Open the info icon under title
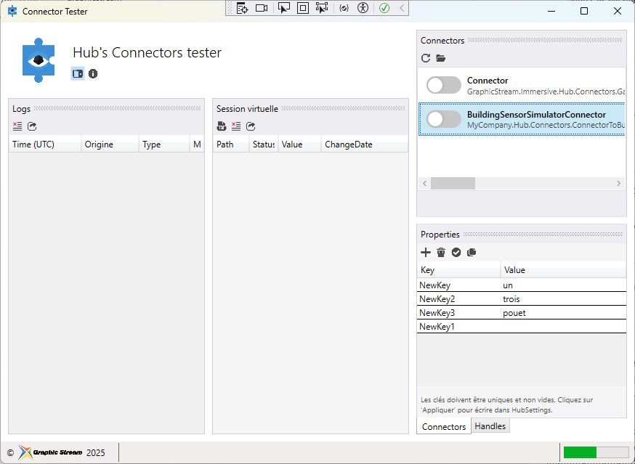 click(x=93, y=73)
